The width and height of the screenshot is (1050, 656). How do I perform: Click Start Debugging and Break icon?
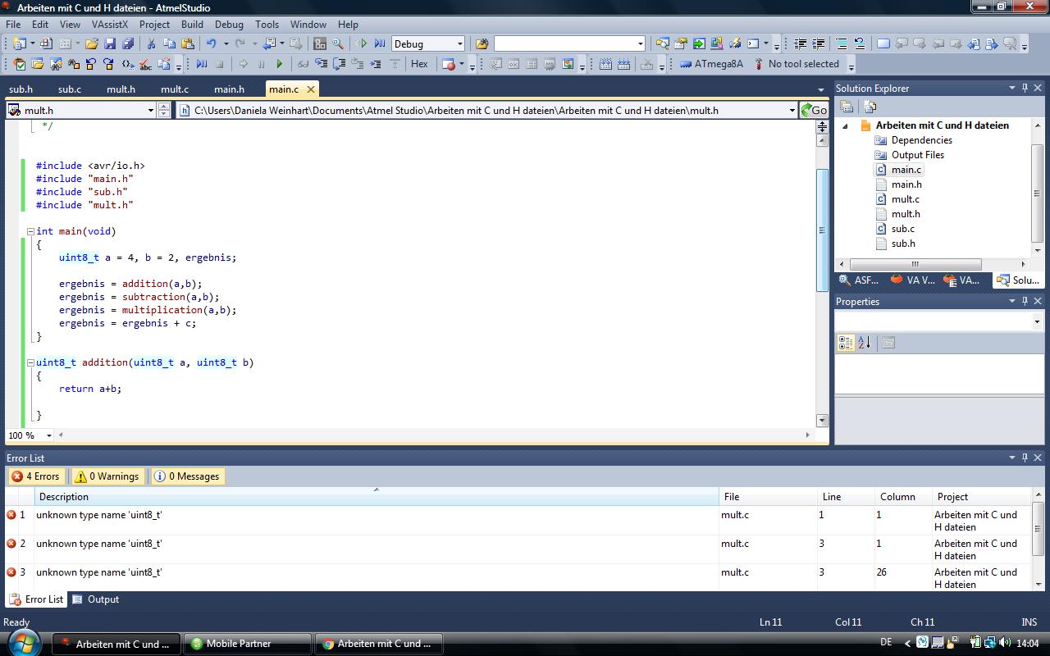click(x=380, y=43)
